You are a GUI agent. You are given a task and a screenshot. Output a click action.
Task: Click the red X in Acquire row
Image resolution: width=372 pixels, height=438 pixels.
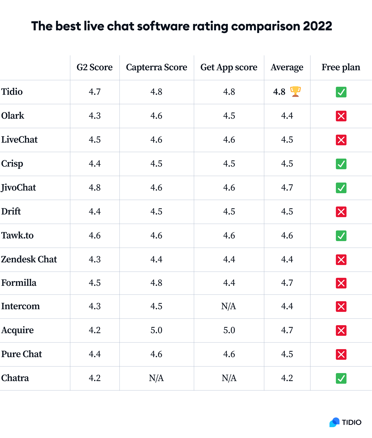(x=341, y=330)
